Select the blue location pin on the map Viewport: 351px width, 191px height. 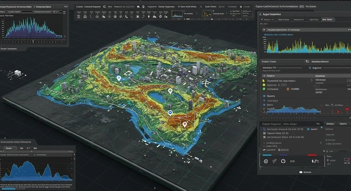169,112
